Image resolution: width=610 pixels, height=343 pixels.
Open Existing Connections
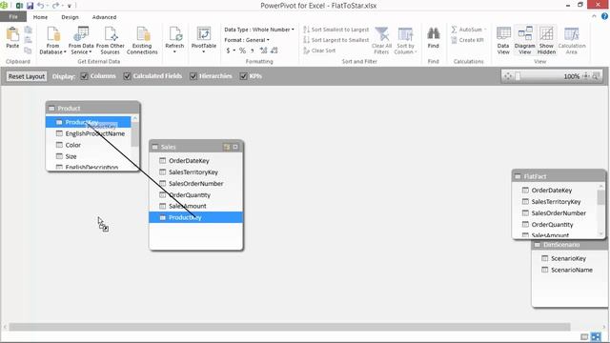click(142, 40)
